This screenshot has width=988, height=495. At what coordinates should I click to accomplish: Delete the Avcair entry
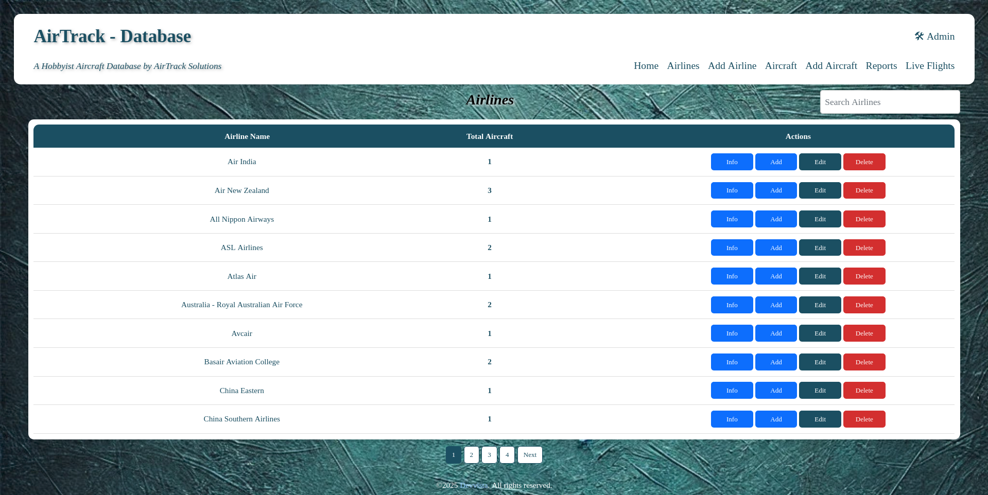point(864,333)
